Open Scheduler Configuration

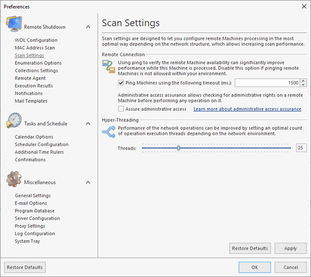42,145
